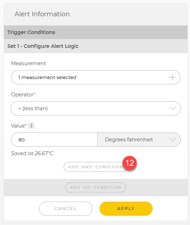Open the Degrees fahrenheit unit selector
This screenshot has height=225, width=190.
tap(139, 140)
